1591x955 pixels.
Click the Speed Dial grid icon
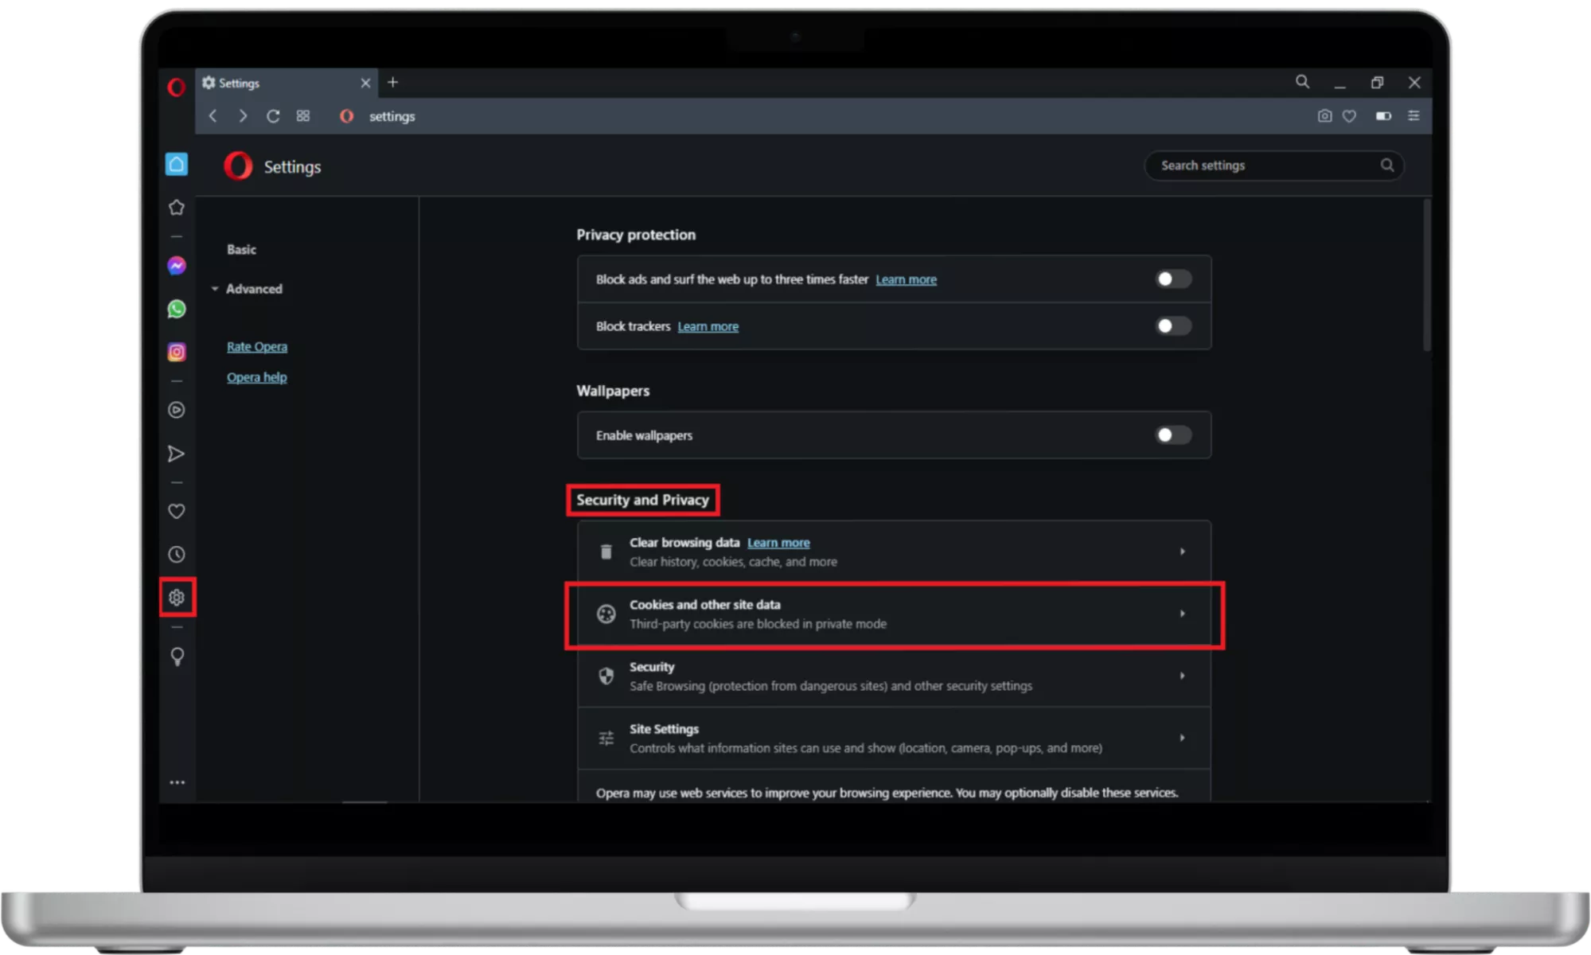(x=303, y=116)
